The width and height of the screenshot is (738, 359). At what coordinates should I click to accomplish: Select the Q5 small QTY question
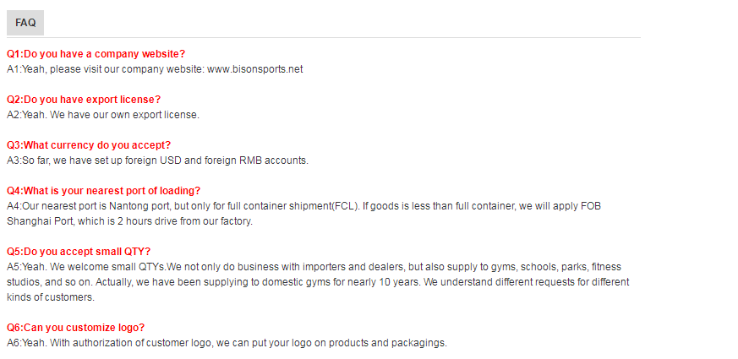[79, 251]
